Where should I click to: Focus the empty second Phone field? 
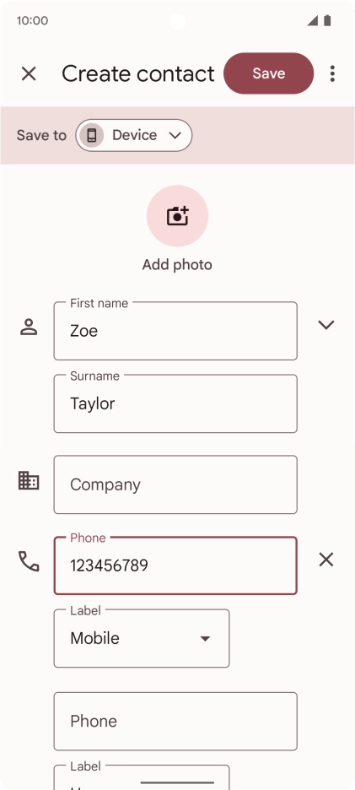tap(175, 722)
